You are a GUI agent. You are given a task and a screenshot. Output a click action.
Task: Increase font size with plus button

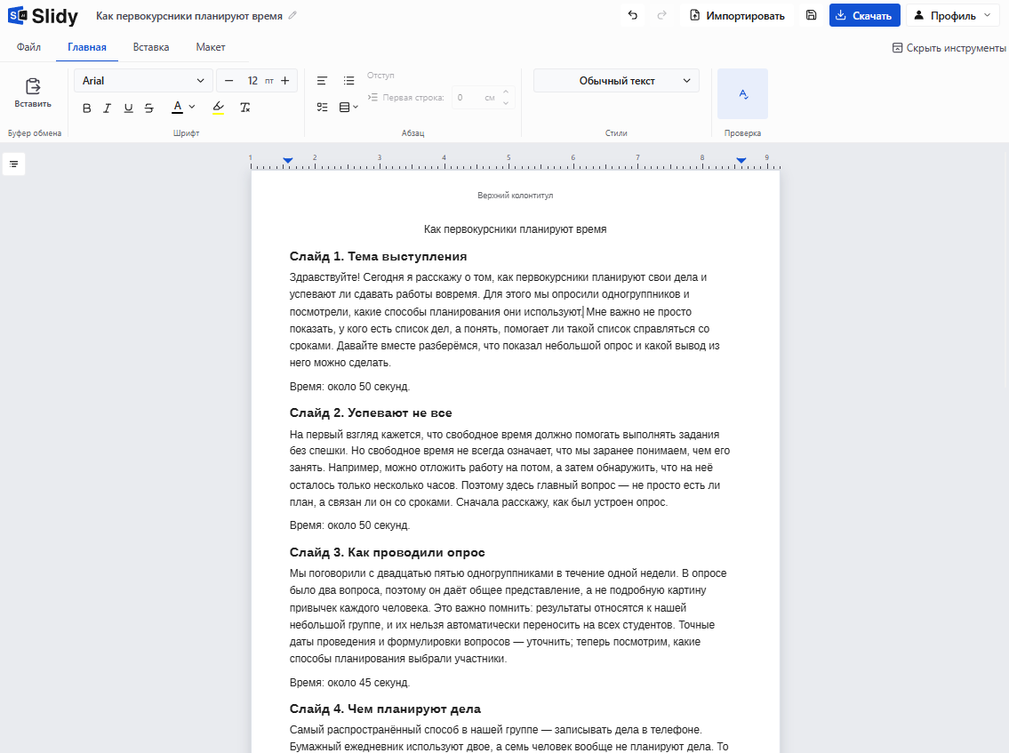(x=285, y=80)
